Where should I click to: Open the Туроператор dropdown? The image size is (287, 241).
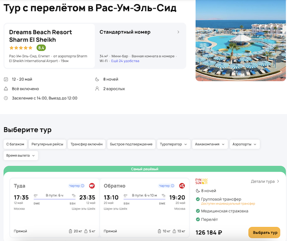pyautogui.click(x=173, y=144)
